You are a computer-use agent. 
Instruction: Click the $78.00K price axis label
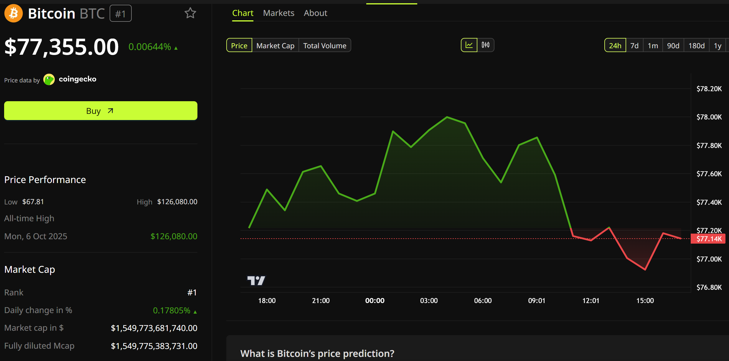point(709,117)
